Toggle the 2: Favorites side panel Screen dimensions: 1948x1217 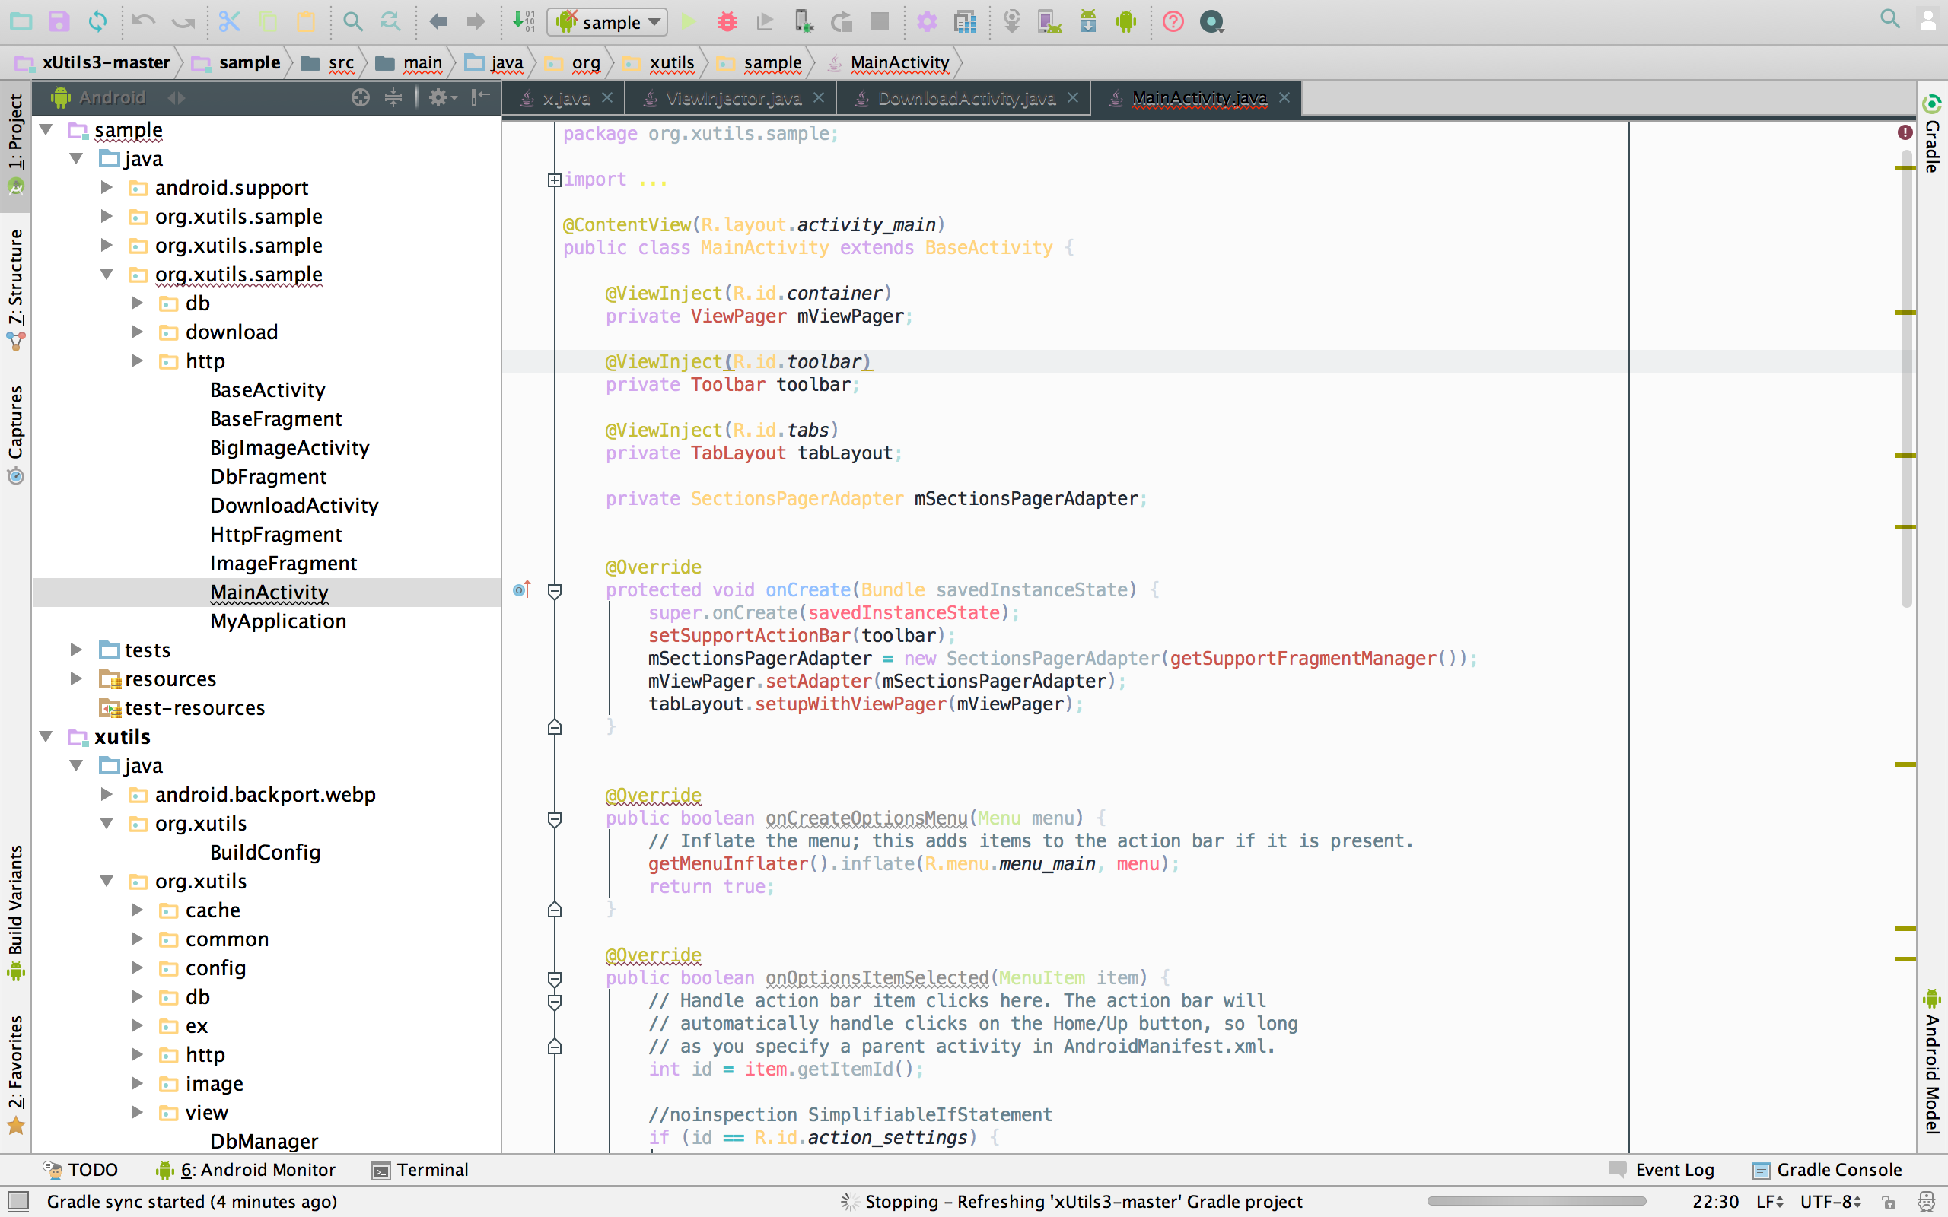coord(15,1074)
